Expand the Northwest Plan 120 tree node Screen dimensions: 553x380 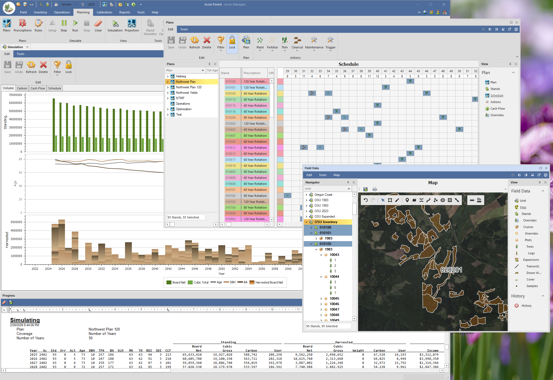168,87
